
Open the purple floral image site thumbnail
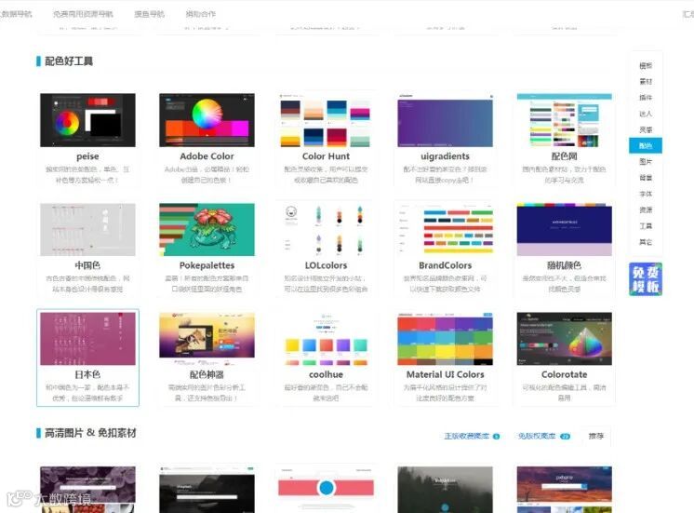[x=87, y=490]
